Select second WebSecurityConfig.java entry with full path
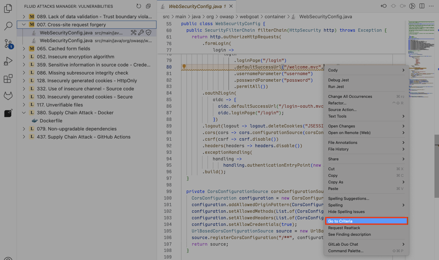 click(x=87, y=40)
